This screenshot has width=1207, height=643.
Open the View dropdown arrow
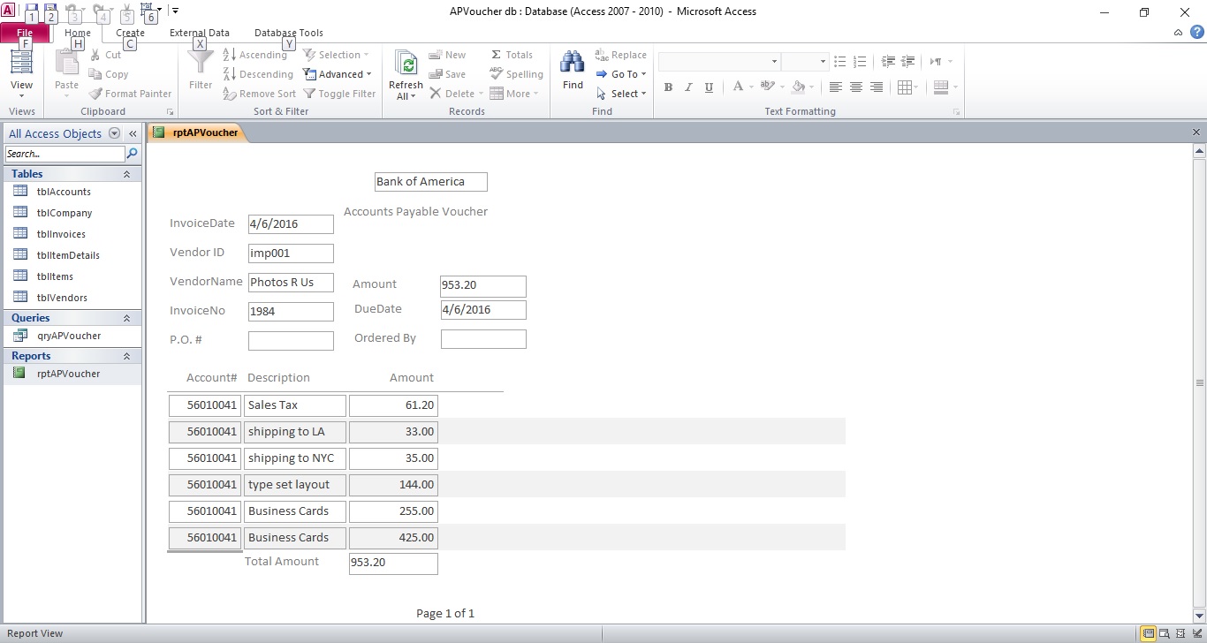coord(22,95)
